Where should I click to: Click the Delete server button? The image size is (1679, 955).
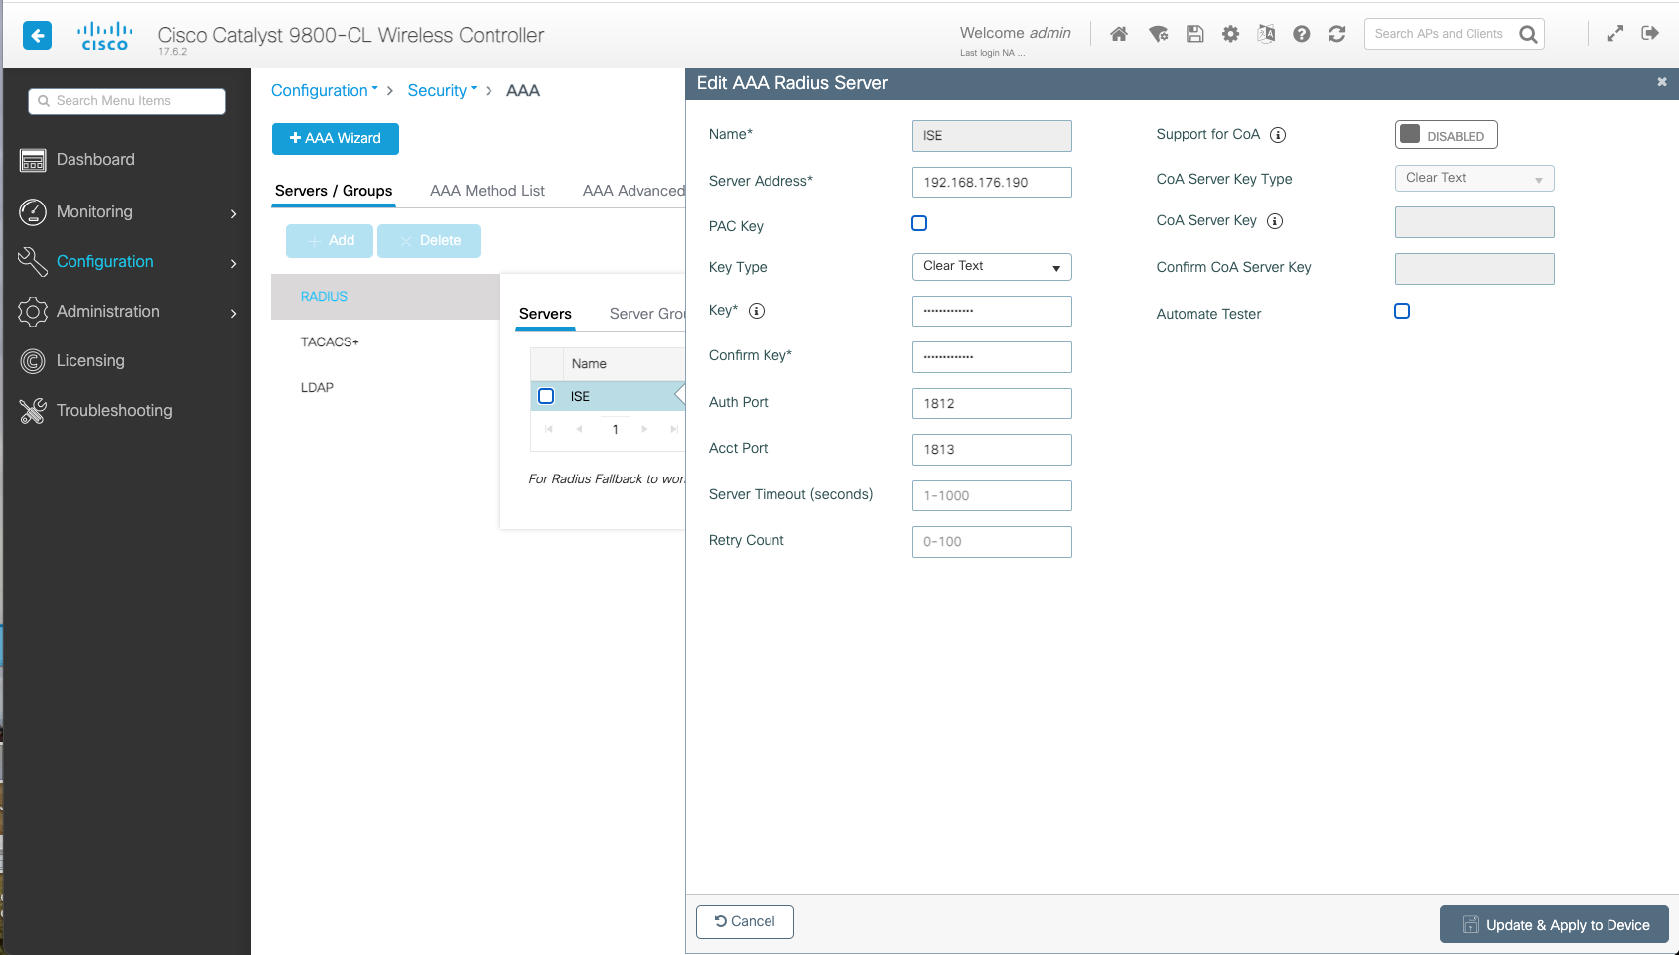(429, 241)
